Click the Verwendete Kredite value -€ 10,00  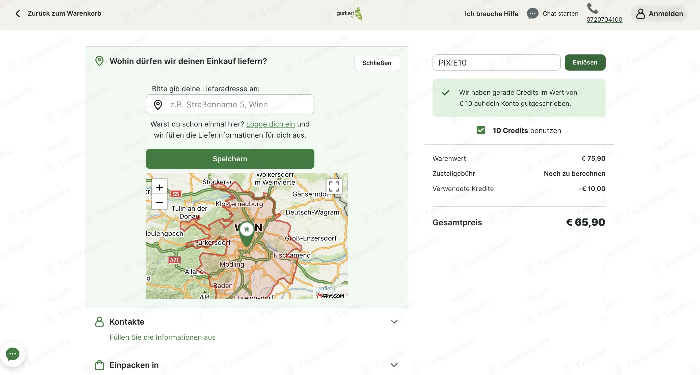click(x=592, y=189)
